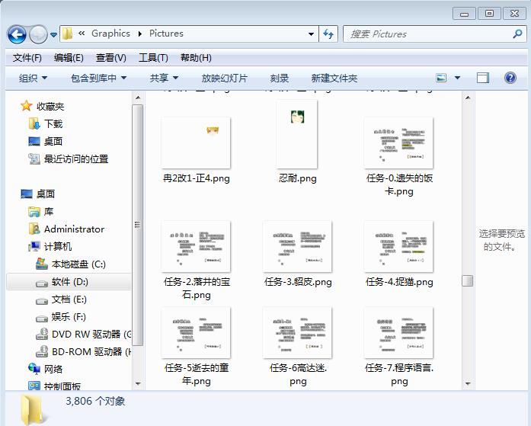Select the 桌面 root tree node
The image size is (531, 426).
(x=46, y=194)
